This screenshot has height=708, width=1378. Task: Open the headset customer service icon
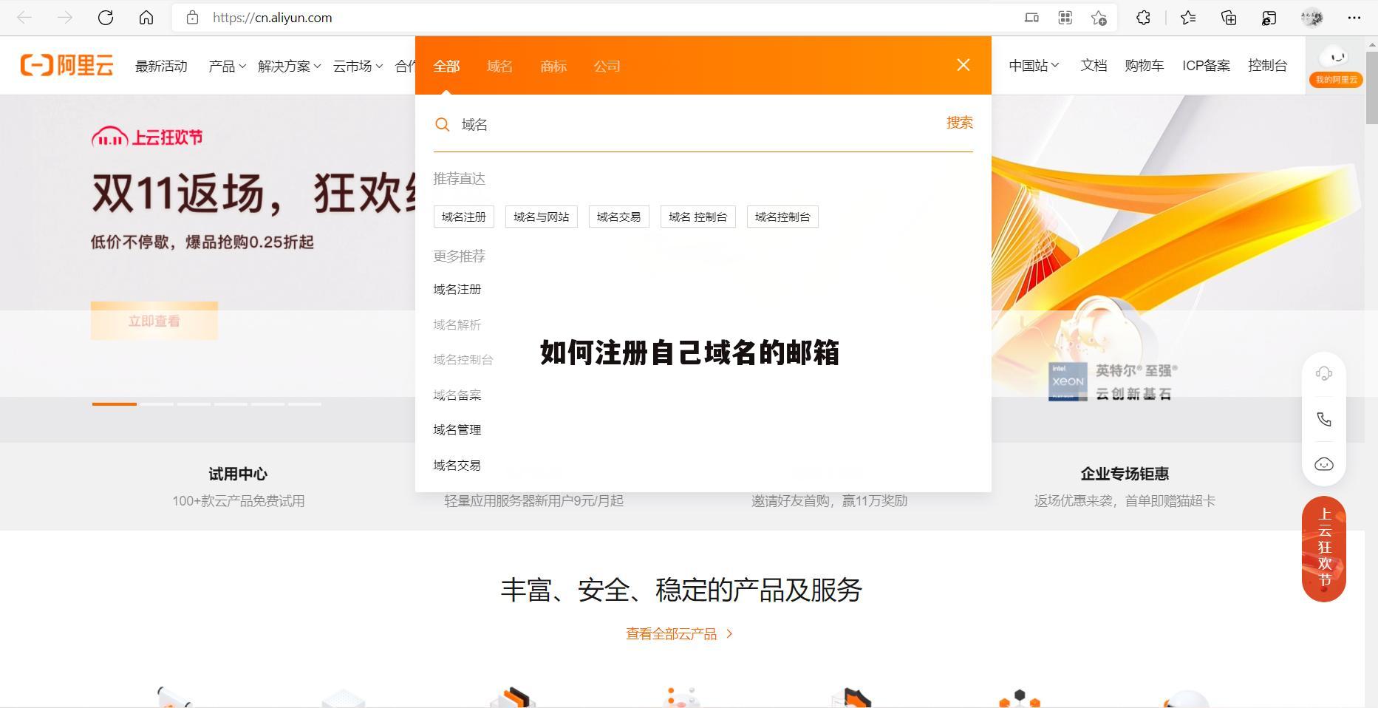(1323, 373)
